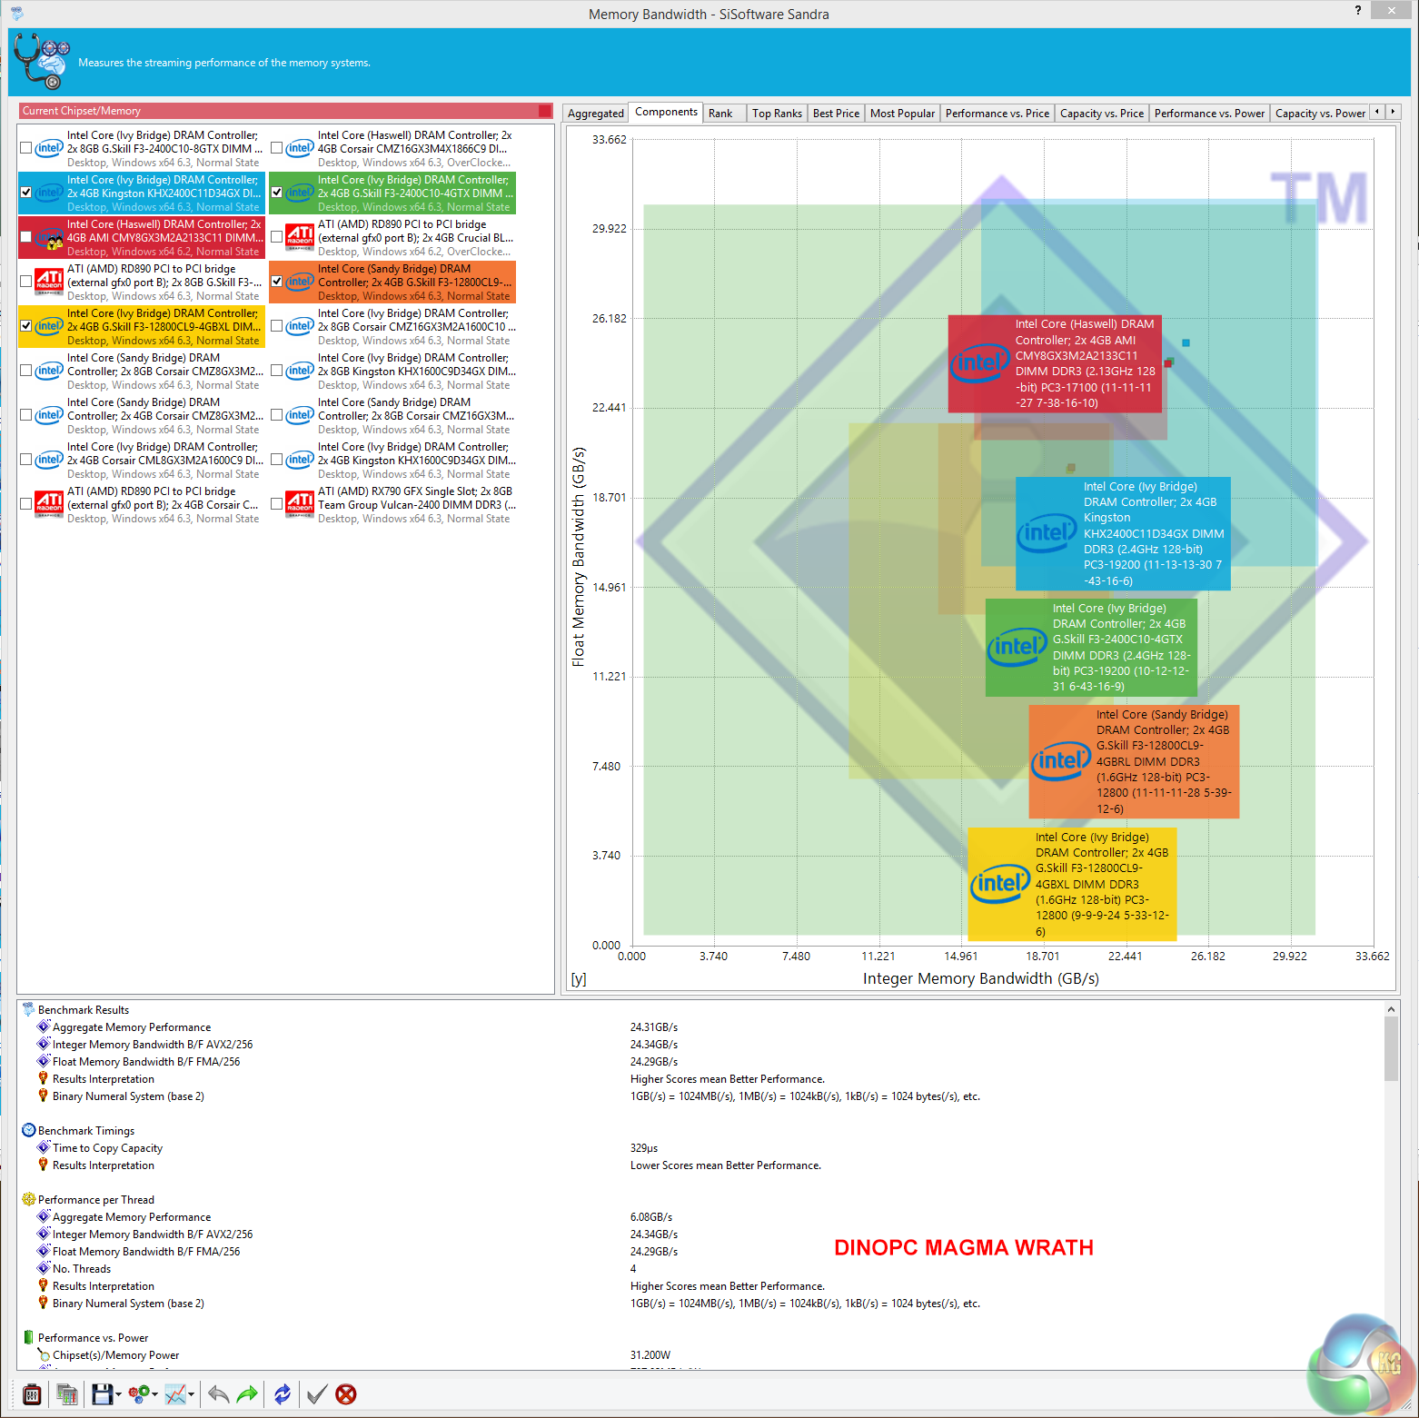
Task: Click the ATI logo beside RX790 GFX entry
Action: 300,504
